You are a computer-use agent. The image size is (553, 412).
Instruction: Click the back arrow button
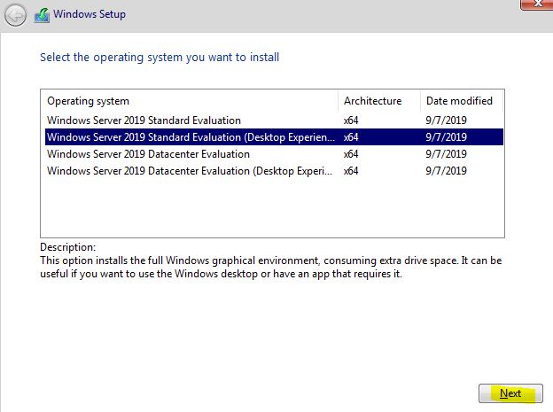(x=15, y=15)
